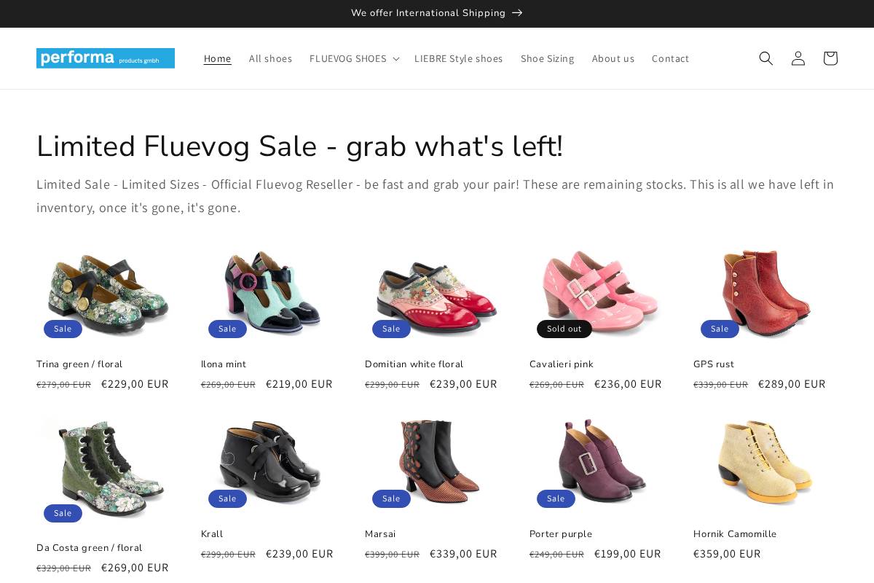
Task: Click the Sale badge on Marsai
Action: click(391, 498)
